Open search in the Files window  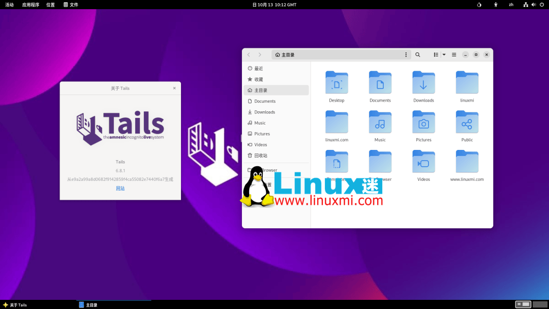point(417,54)
